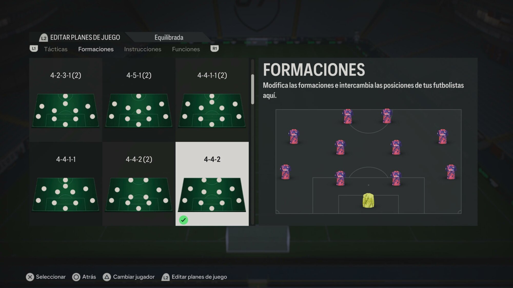Click the circle Atrás icon
This screenshot has width=513, height=288.
pos(76,277)
